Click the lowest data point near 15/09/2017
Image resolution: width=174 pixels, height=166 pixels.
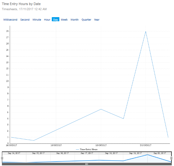click(x=34, y=140)
